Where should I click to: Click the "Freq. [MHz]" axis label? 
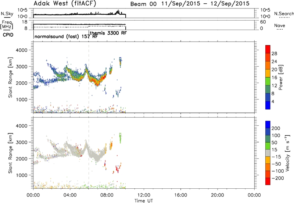point(7,25)
